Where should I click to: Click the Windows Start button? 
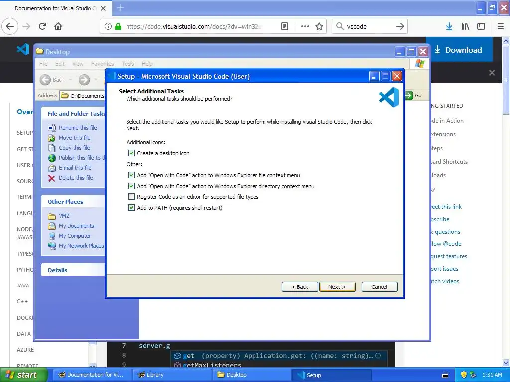(23, 375)
